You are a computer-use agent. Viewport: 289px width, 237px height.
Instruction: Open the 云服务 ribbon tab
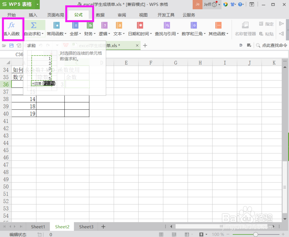pos(189,15)
